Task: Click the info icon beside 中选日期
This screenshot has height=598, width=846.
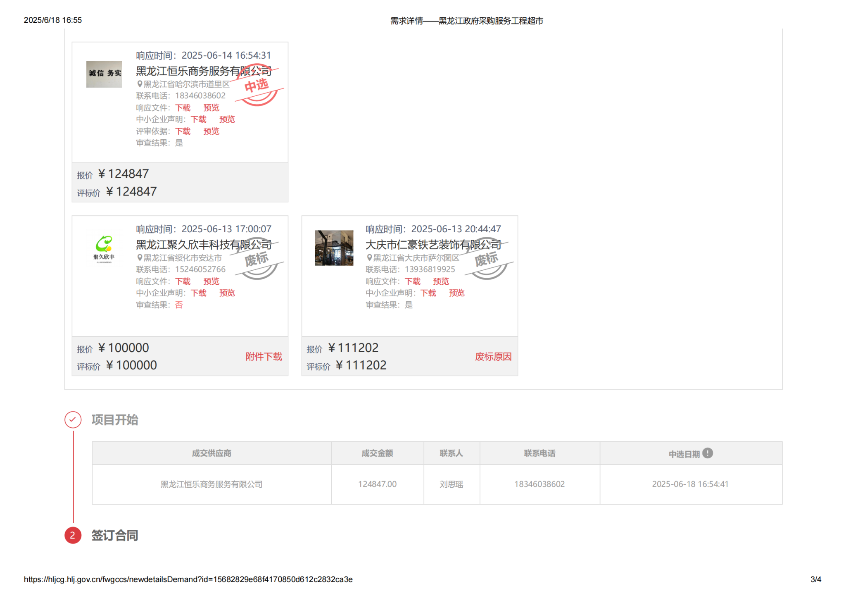Action: [x=707, y=453]
